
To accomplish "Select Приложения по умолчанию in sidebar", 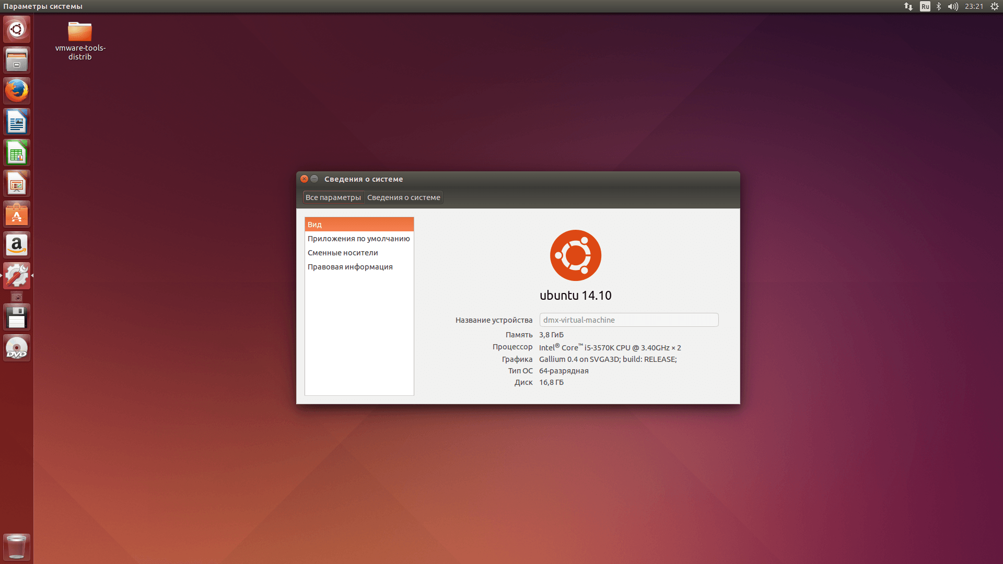I will tap(359, 239).
